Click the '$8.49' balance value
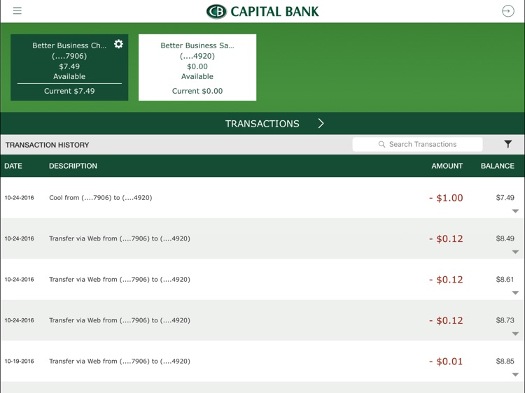 505,238
